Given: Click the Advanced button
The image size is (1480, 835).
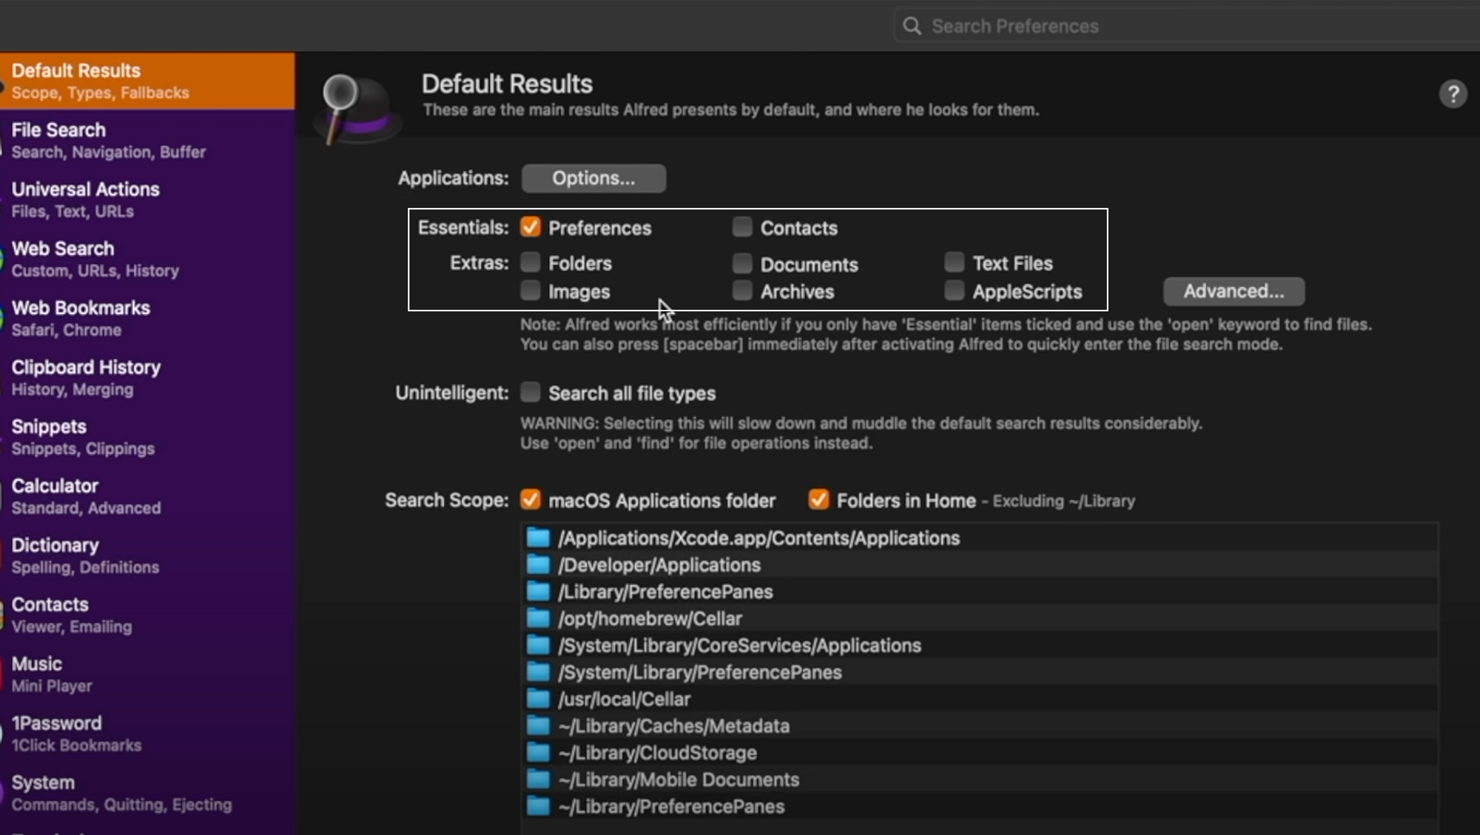Looking at the screenshot, I should [x=1233, y=291].
